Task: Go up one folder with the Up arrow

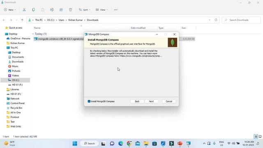Action: [x=22, y=20]
